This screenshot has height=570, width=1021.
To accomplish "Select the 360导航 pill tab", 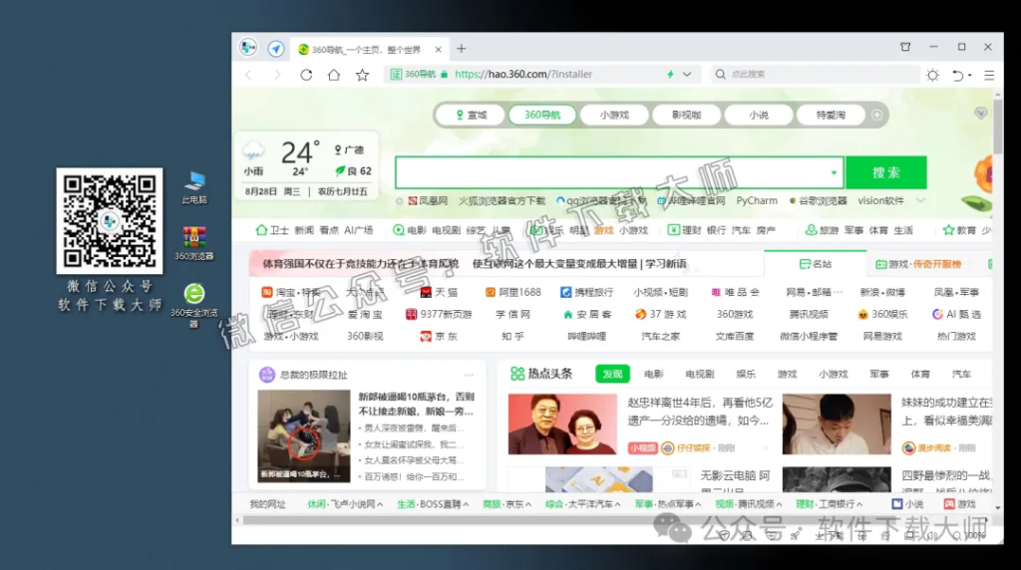I will point(542,116).
